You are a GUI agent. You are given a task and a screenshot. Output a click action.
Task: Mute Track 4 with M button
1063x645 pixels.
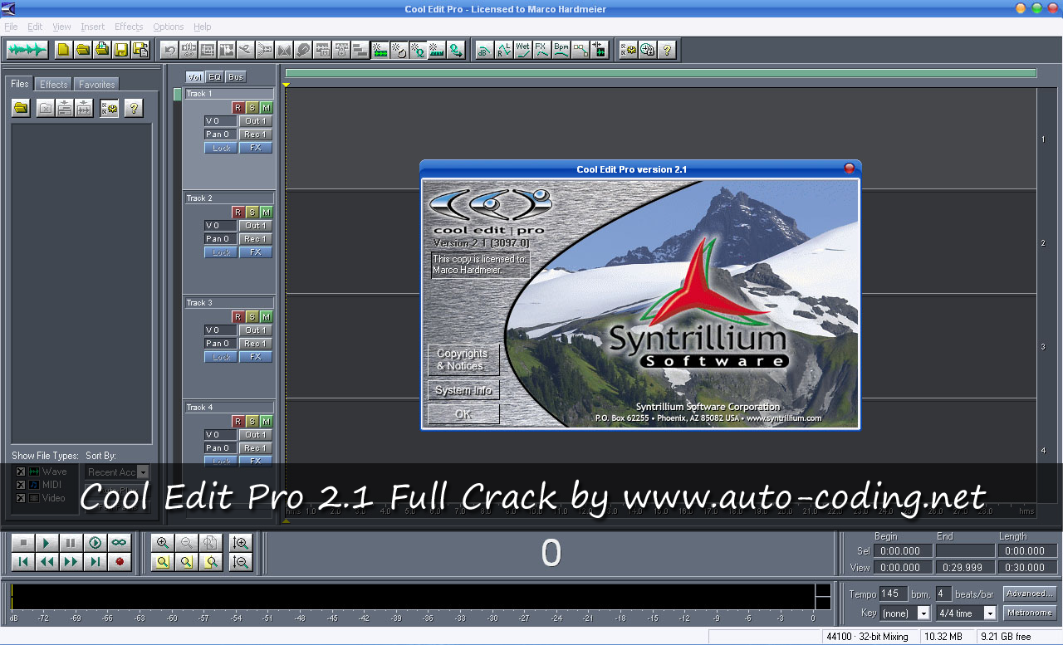266,422
